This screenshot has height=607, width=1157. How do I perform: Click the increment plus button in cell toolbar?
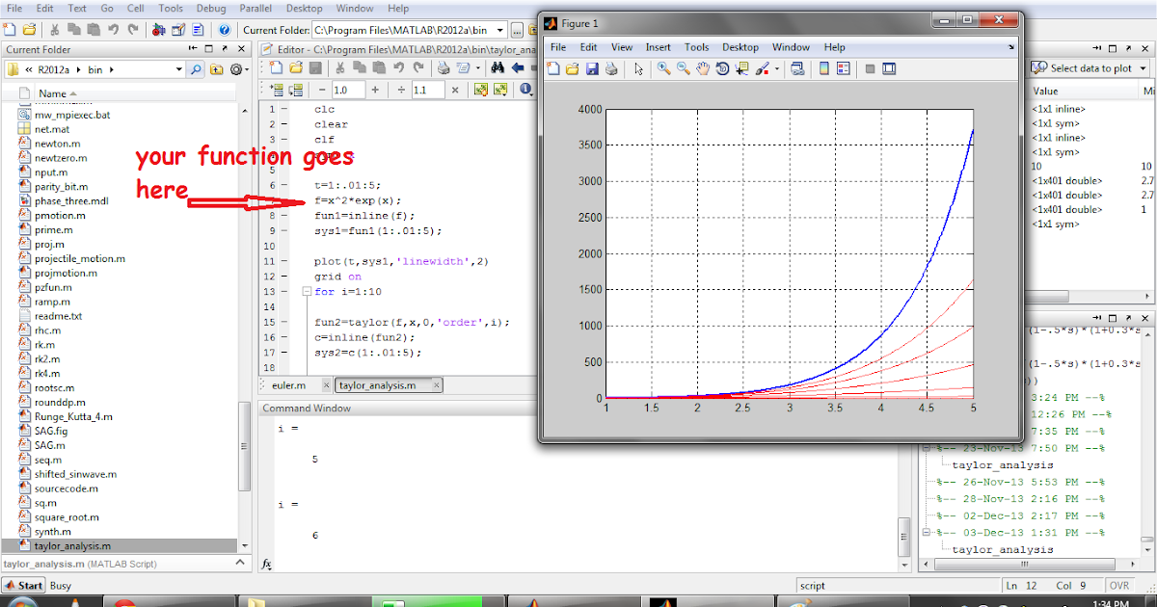pos(376,90)
